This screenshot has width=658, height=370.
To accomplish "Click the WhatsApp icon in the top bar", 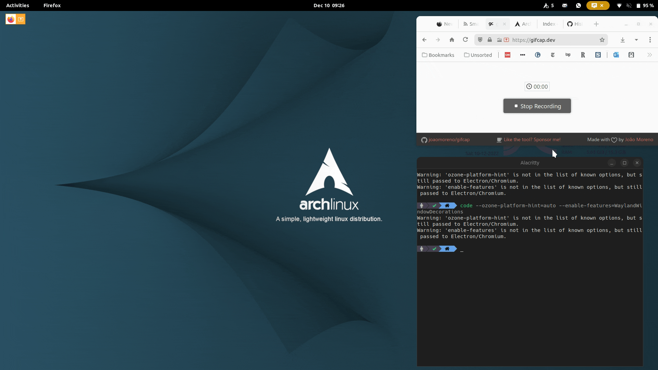I will (x=578, y=5).
